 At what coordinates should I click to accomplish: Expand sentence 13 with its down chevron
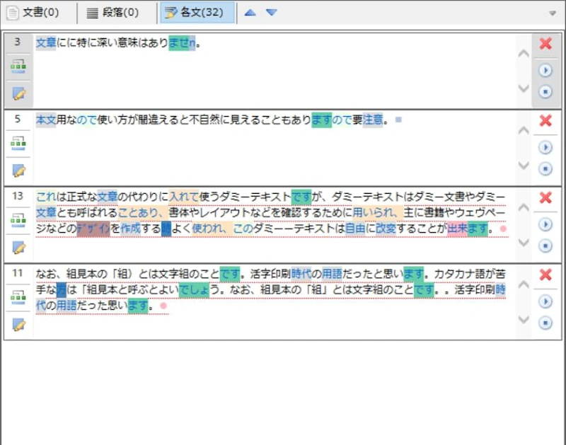(x=524, y=242)
